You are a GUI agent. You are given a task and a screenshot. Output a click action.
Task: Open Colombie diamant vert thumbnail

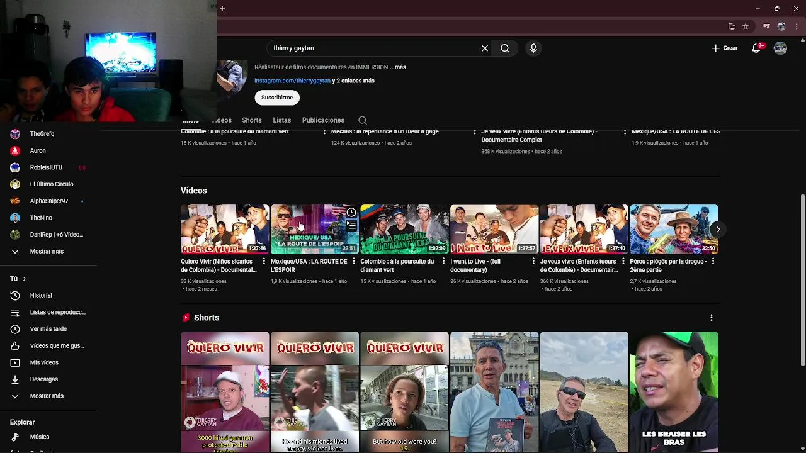(404, 229)
